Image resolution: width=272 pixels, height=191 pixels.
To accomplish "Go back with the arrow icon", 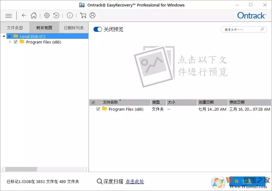I will pyautogui.click(x=24, y=15).
